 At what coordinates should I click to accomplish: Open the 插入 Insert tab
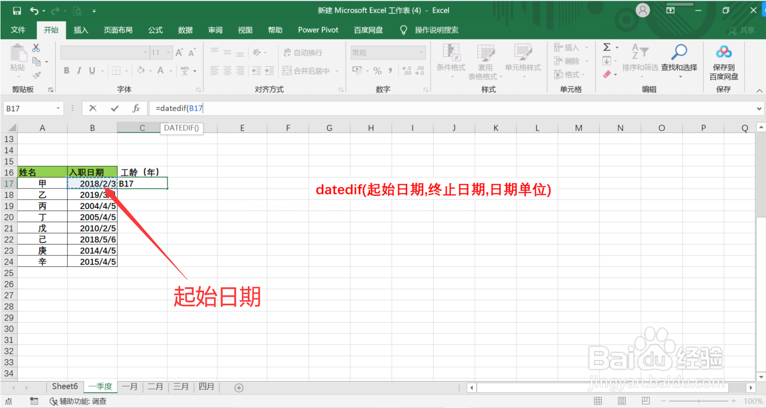click(x=81, y=30)
